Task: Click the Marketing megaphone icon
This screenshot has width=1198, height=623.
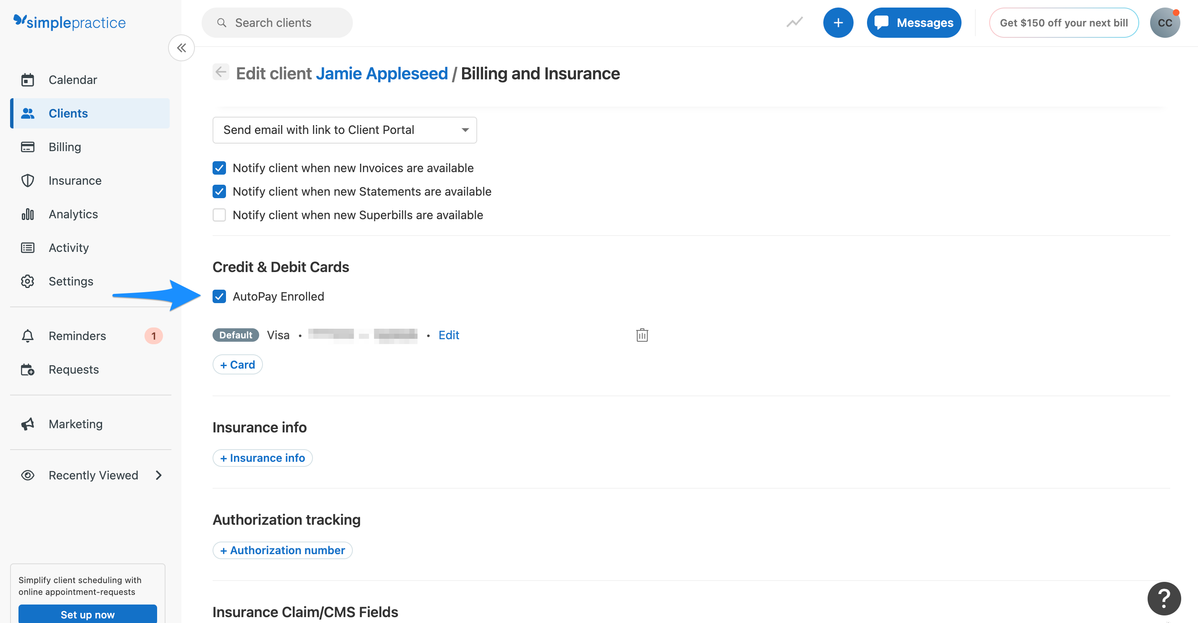Action: 27,424
